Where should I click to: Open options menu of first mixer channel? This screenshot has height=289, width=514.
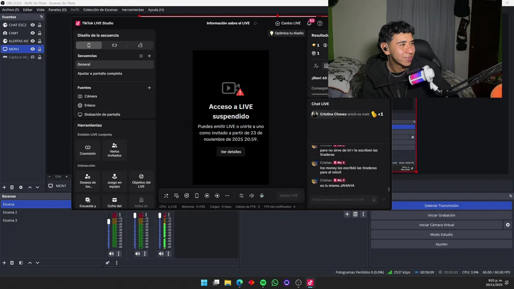click(118, 254)
